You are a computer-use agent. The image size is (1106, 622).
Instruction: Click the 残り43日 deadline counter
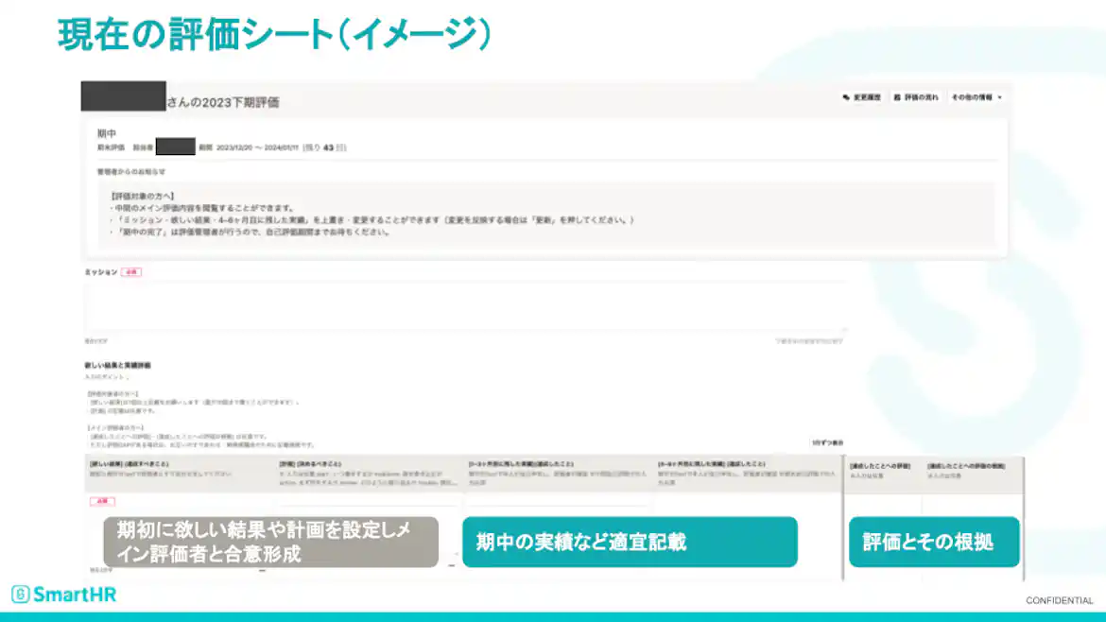(326, 147)
